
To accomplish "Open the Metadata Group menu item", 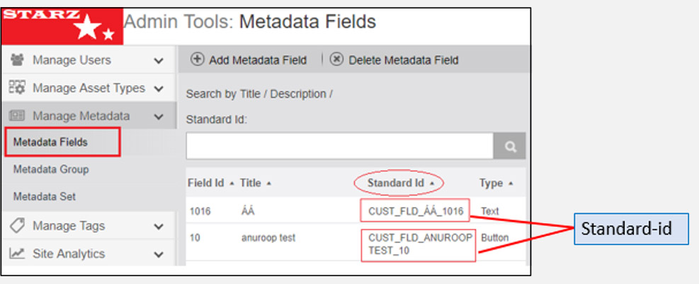I will [x=50, y=170].
